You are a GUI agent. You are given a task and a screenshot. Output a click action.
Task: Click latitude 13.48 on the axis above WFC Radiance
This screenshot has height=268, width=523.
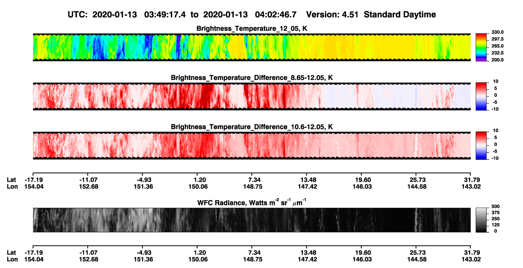(x=307, y=180)
